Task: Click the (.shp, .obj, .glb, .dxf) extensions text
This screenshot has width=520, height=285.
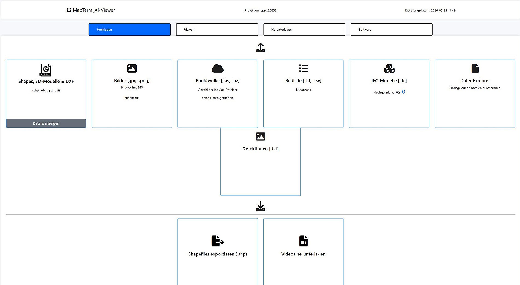Action: pyautogui.click(x=46, y=90)
